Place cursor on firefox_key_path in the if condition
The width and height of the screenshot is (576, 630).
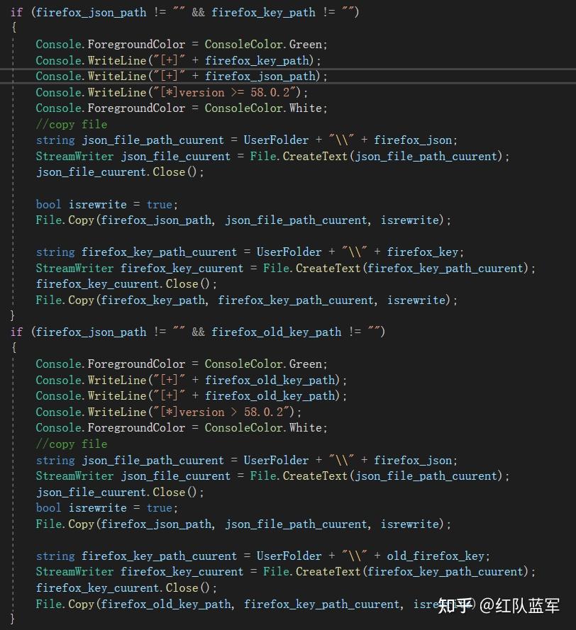pos(263,13)
